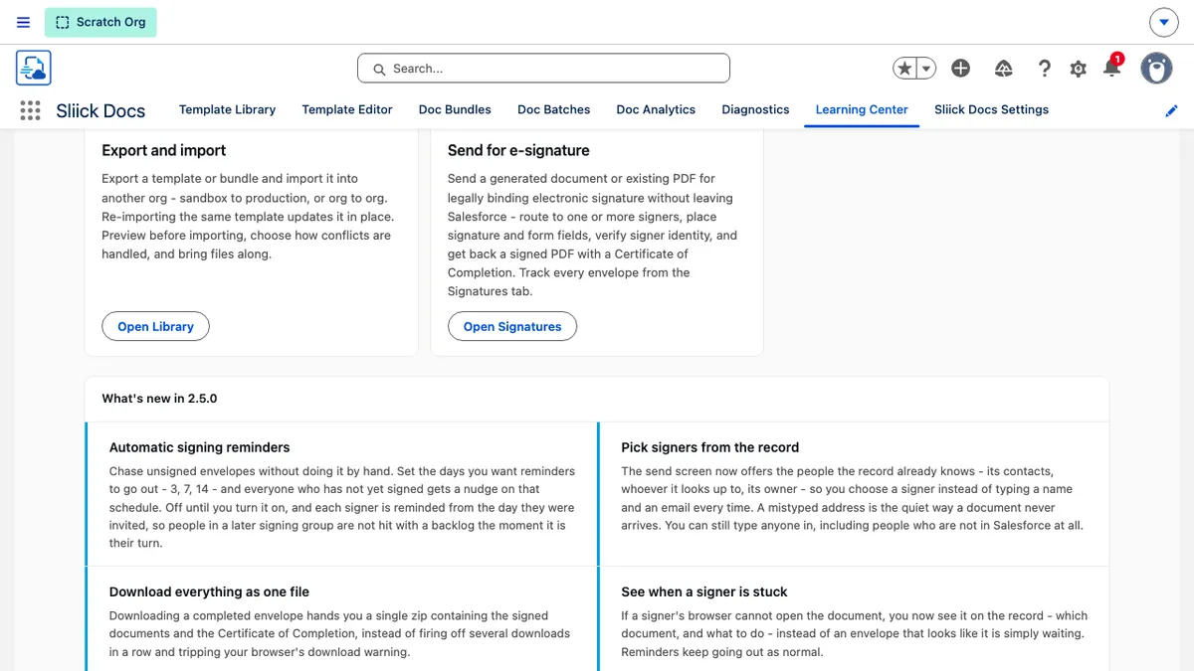
Task: Click the Favorites star icon
Action: 904,69
